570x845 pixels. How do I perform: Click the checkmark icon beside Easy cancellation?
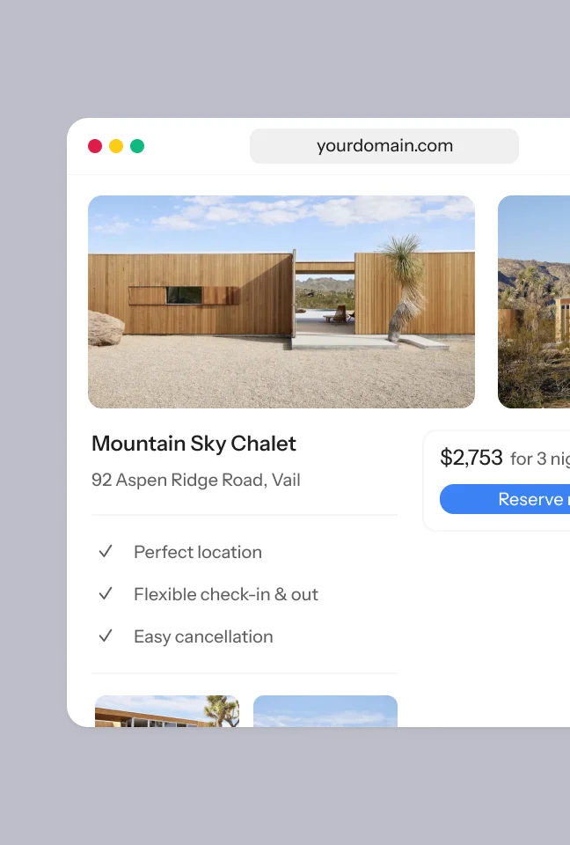click(x=106, y=636)
